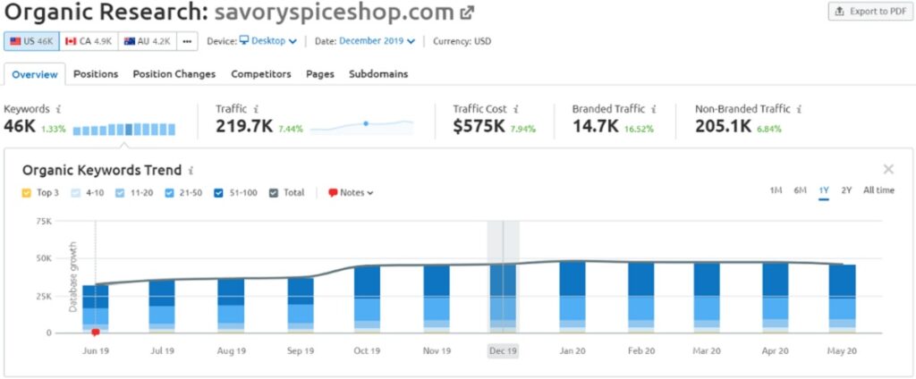Select the AU 4.2K database

point(148,41)
